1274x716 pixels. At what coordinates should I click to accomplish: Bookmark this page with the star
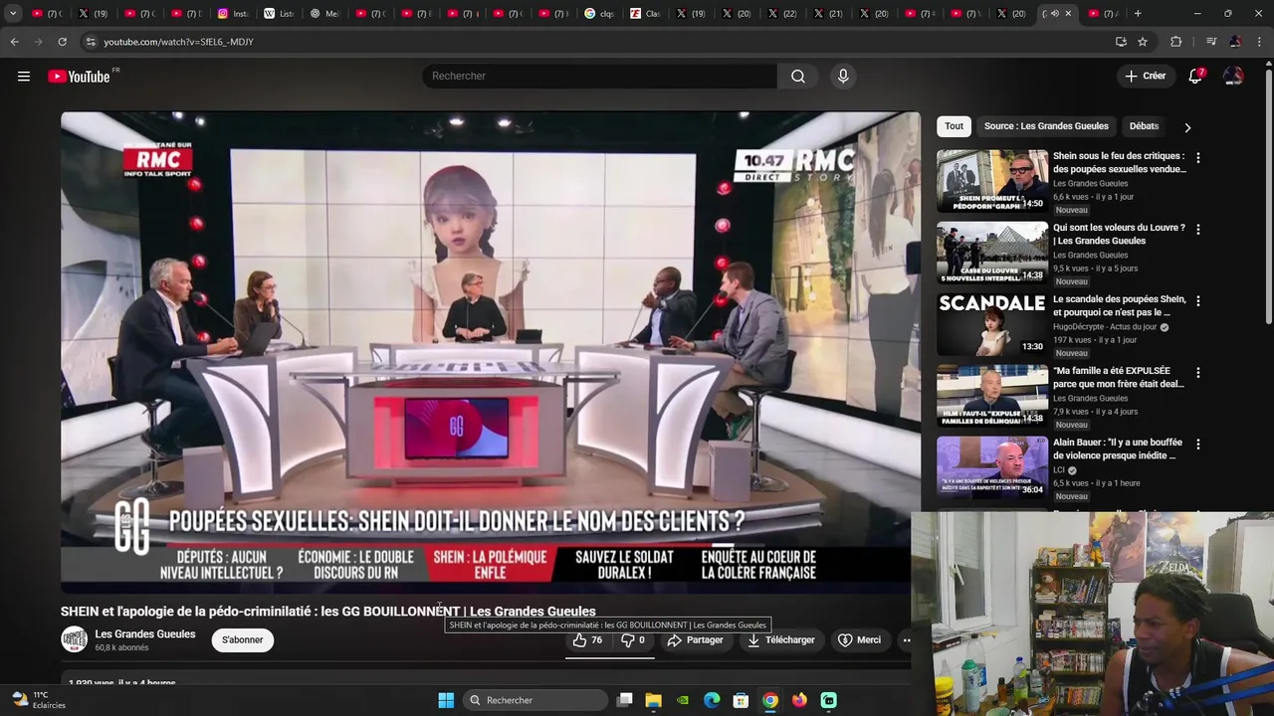(1143, 42)
